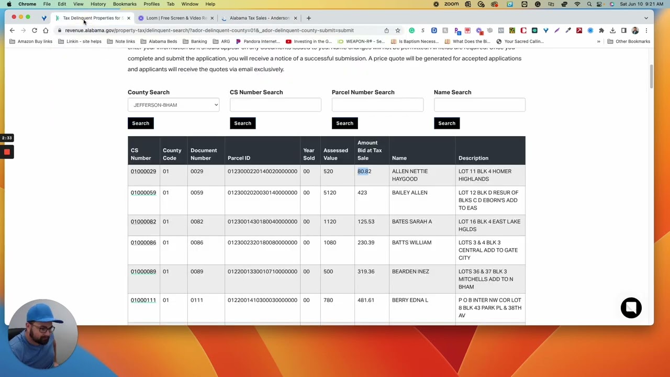Image resolution: width=670 pixels, height=377 pixels.
Task: Show more bookmarks chevron
Action: pyautogui.click(x=598, y=41)
